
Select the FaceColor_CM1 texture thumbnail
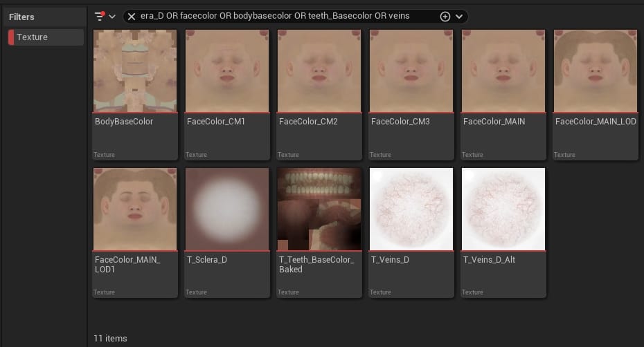point(227,71)
